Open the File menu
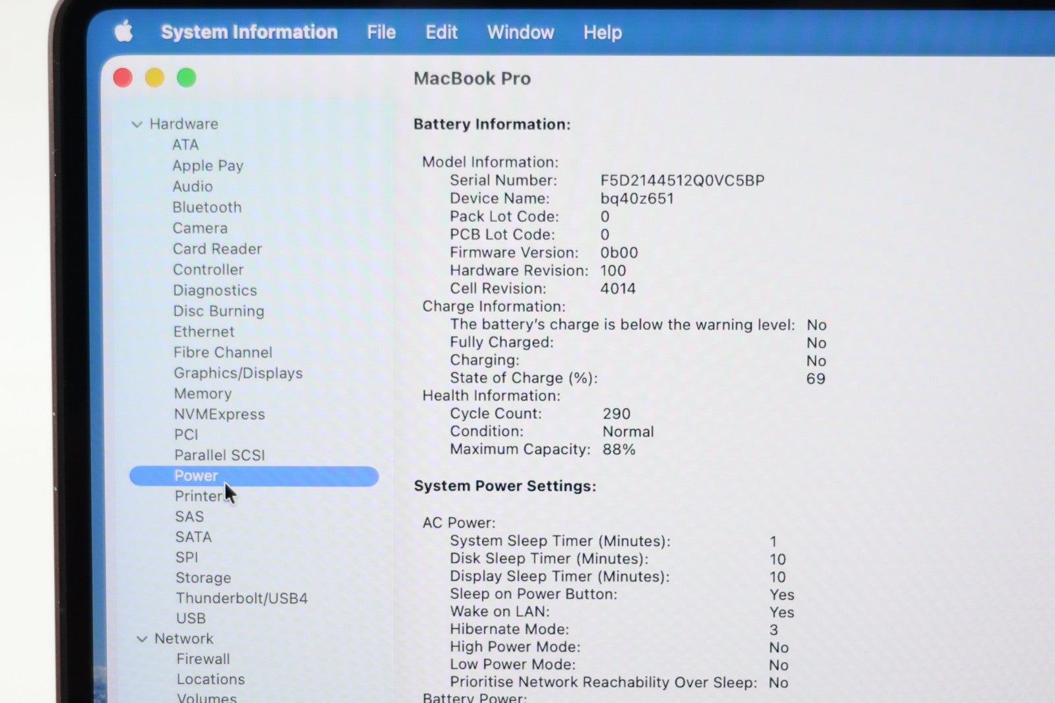The image size is (1055, 703). click(381, 32)
